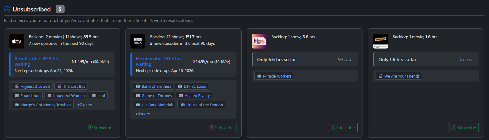This screenshot has height=140, width=489.
Task: Click the TBS service logo
Action: [259, 41]
